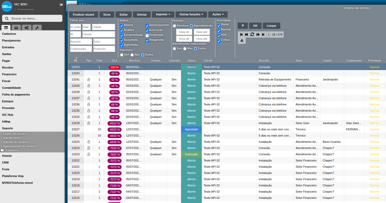The height and width of the screenshot is (203, 386).
Task: Click the person icon in row 13240
Action: point(89,86)
